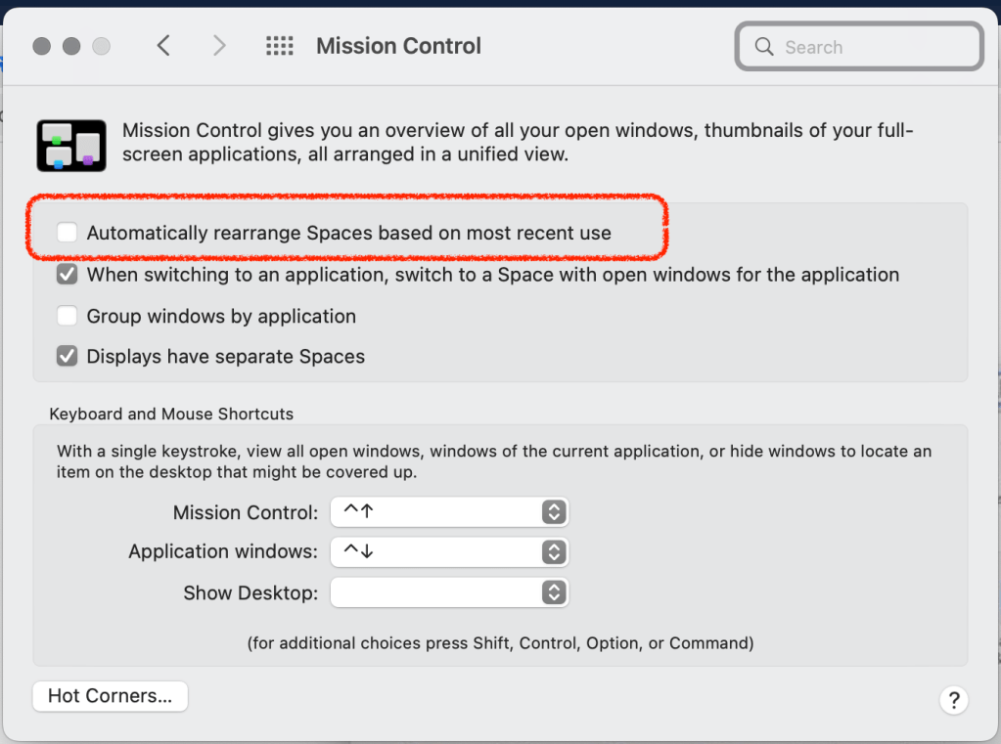Click the back navigation chevron
The width and height of the screenshot is (1001, 744).
[x=163, y=46]
